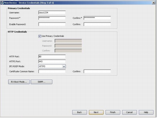Image resolution: width=157 pixels, height=118 pixels.
Task: Select the Enable Password field
Action: tap(52, 24)
